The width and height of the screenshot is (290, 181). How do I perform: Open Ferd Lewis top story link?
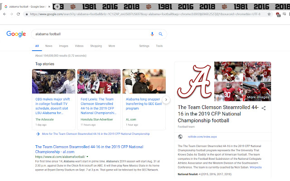tap(98, 106)
